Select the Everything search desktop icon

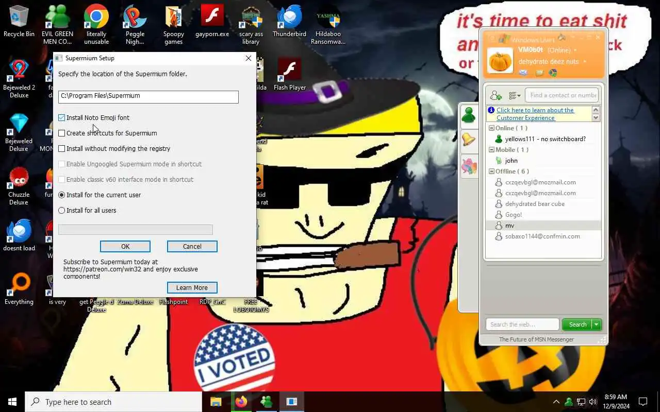[19, 289]
